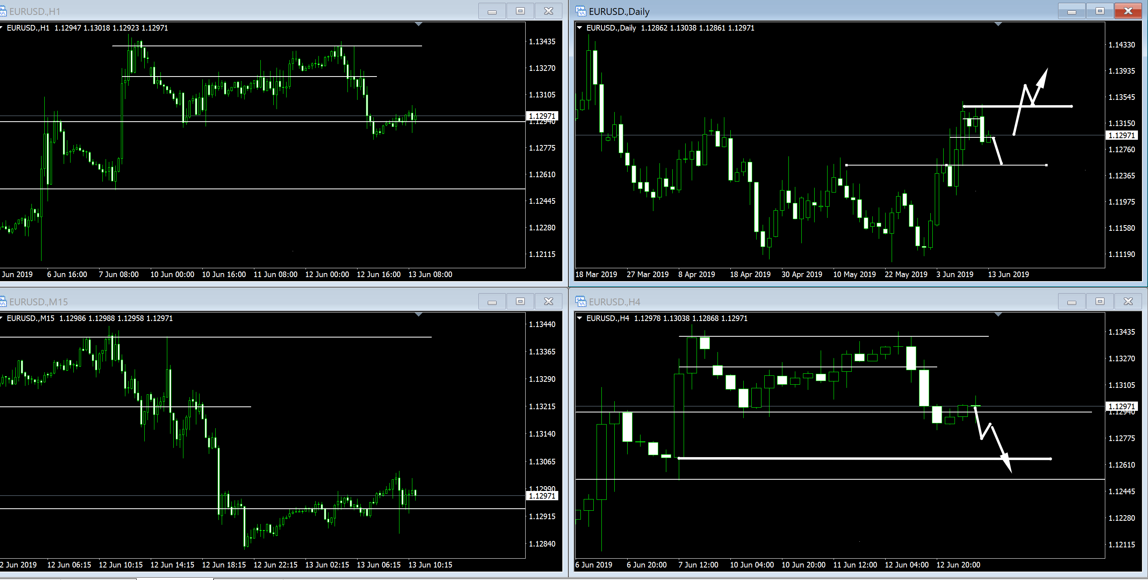The image size is (1148, 580).
Task: Maximize the EURUSD.,H4 chart window
Action: [x=1100, y=302]
